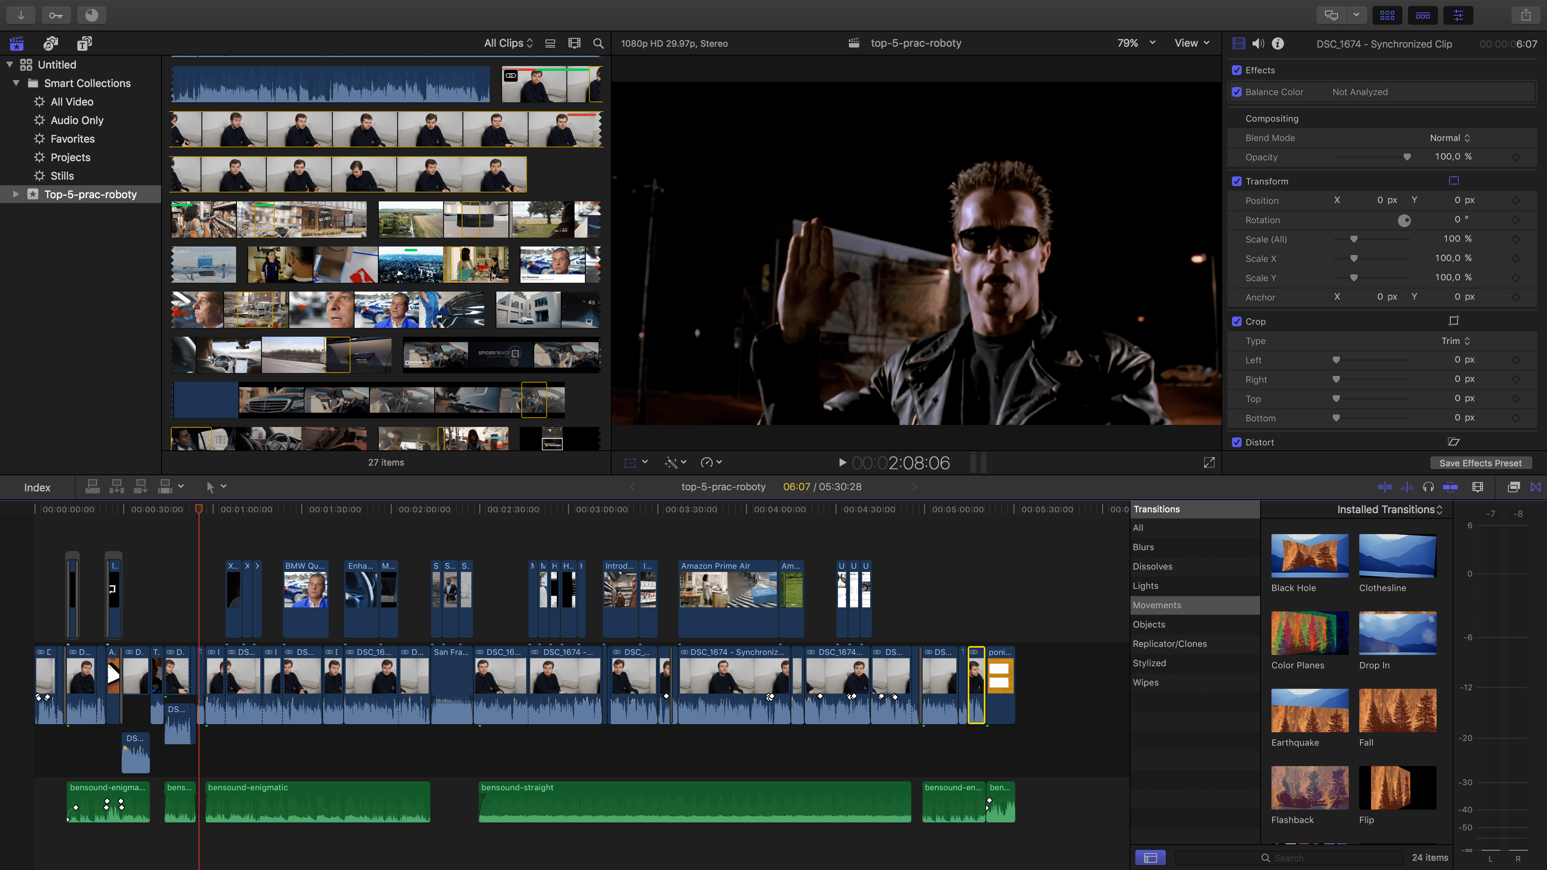Add Rotation keyframe diamond
The image size is (1547, 870).
click(x=1515, y=220)
